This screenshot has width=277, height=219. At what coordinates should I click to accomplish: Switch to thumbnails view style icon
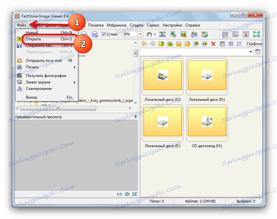[x=222, y=44]
